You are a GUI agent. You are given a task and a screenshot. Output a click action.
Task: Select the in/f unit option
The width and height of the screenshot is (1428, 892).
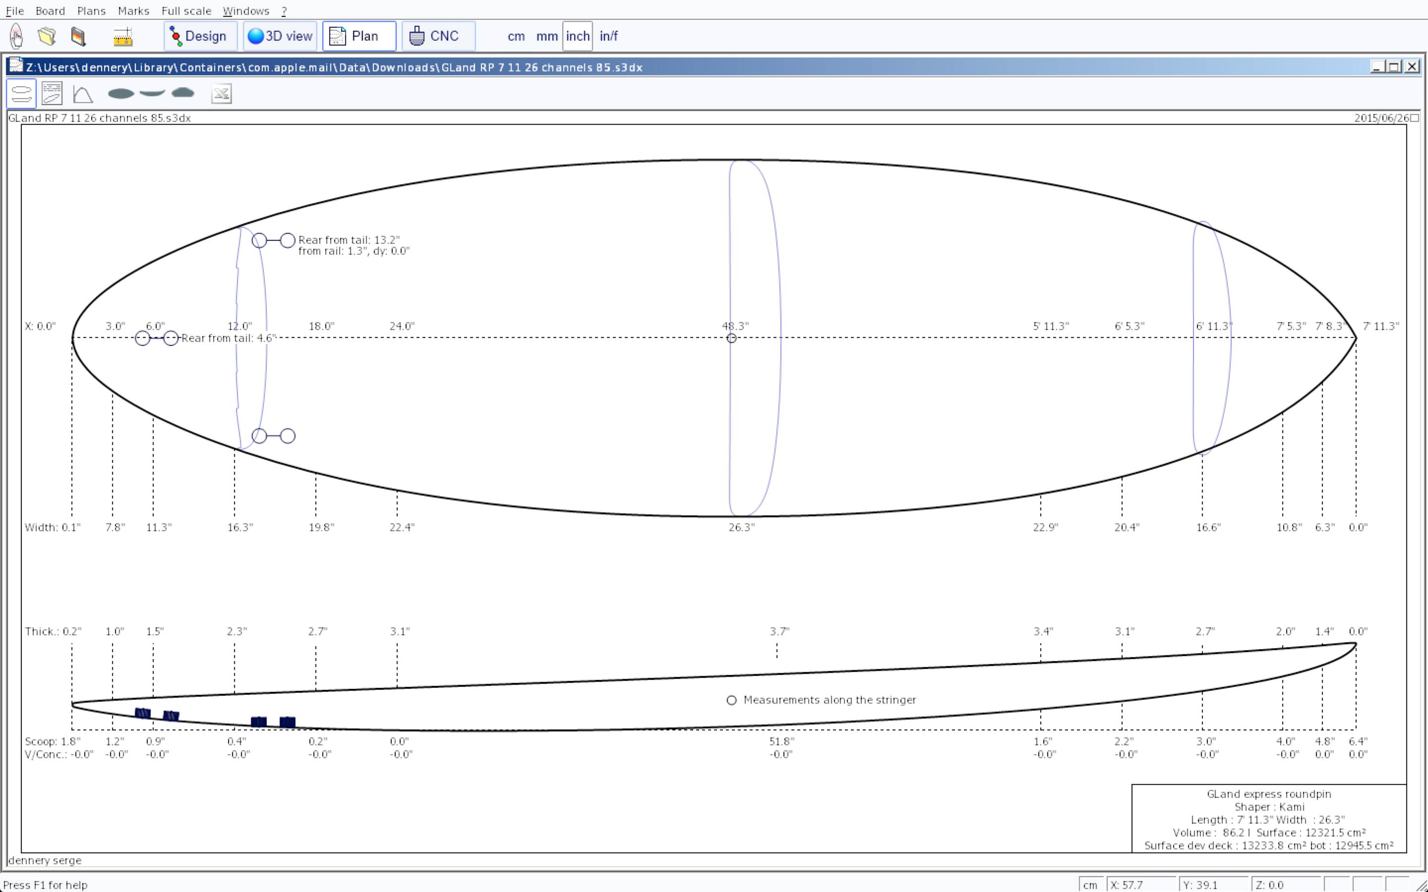coord(608,36)
